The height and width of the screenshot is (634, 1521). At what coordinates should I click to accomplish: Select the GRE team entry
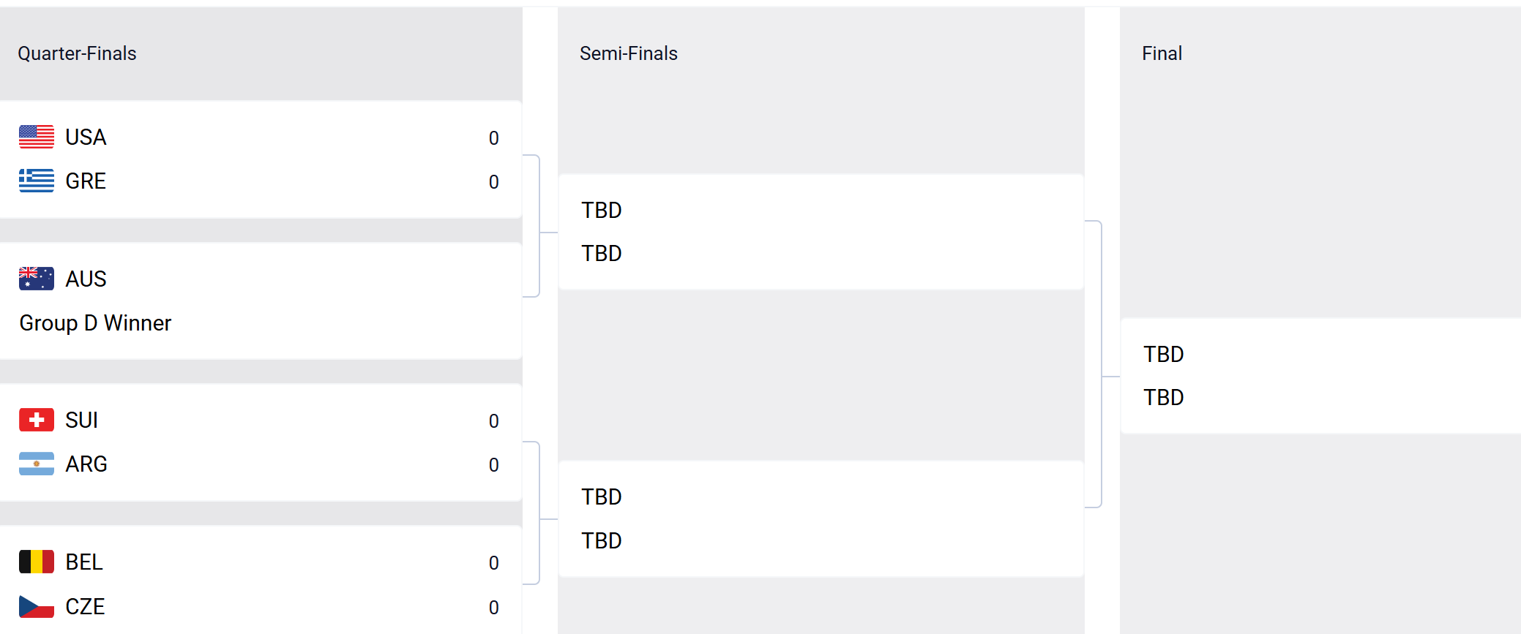pos(86,181)
